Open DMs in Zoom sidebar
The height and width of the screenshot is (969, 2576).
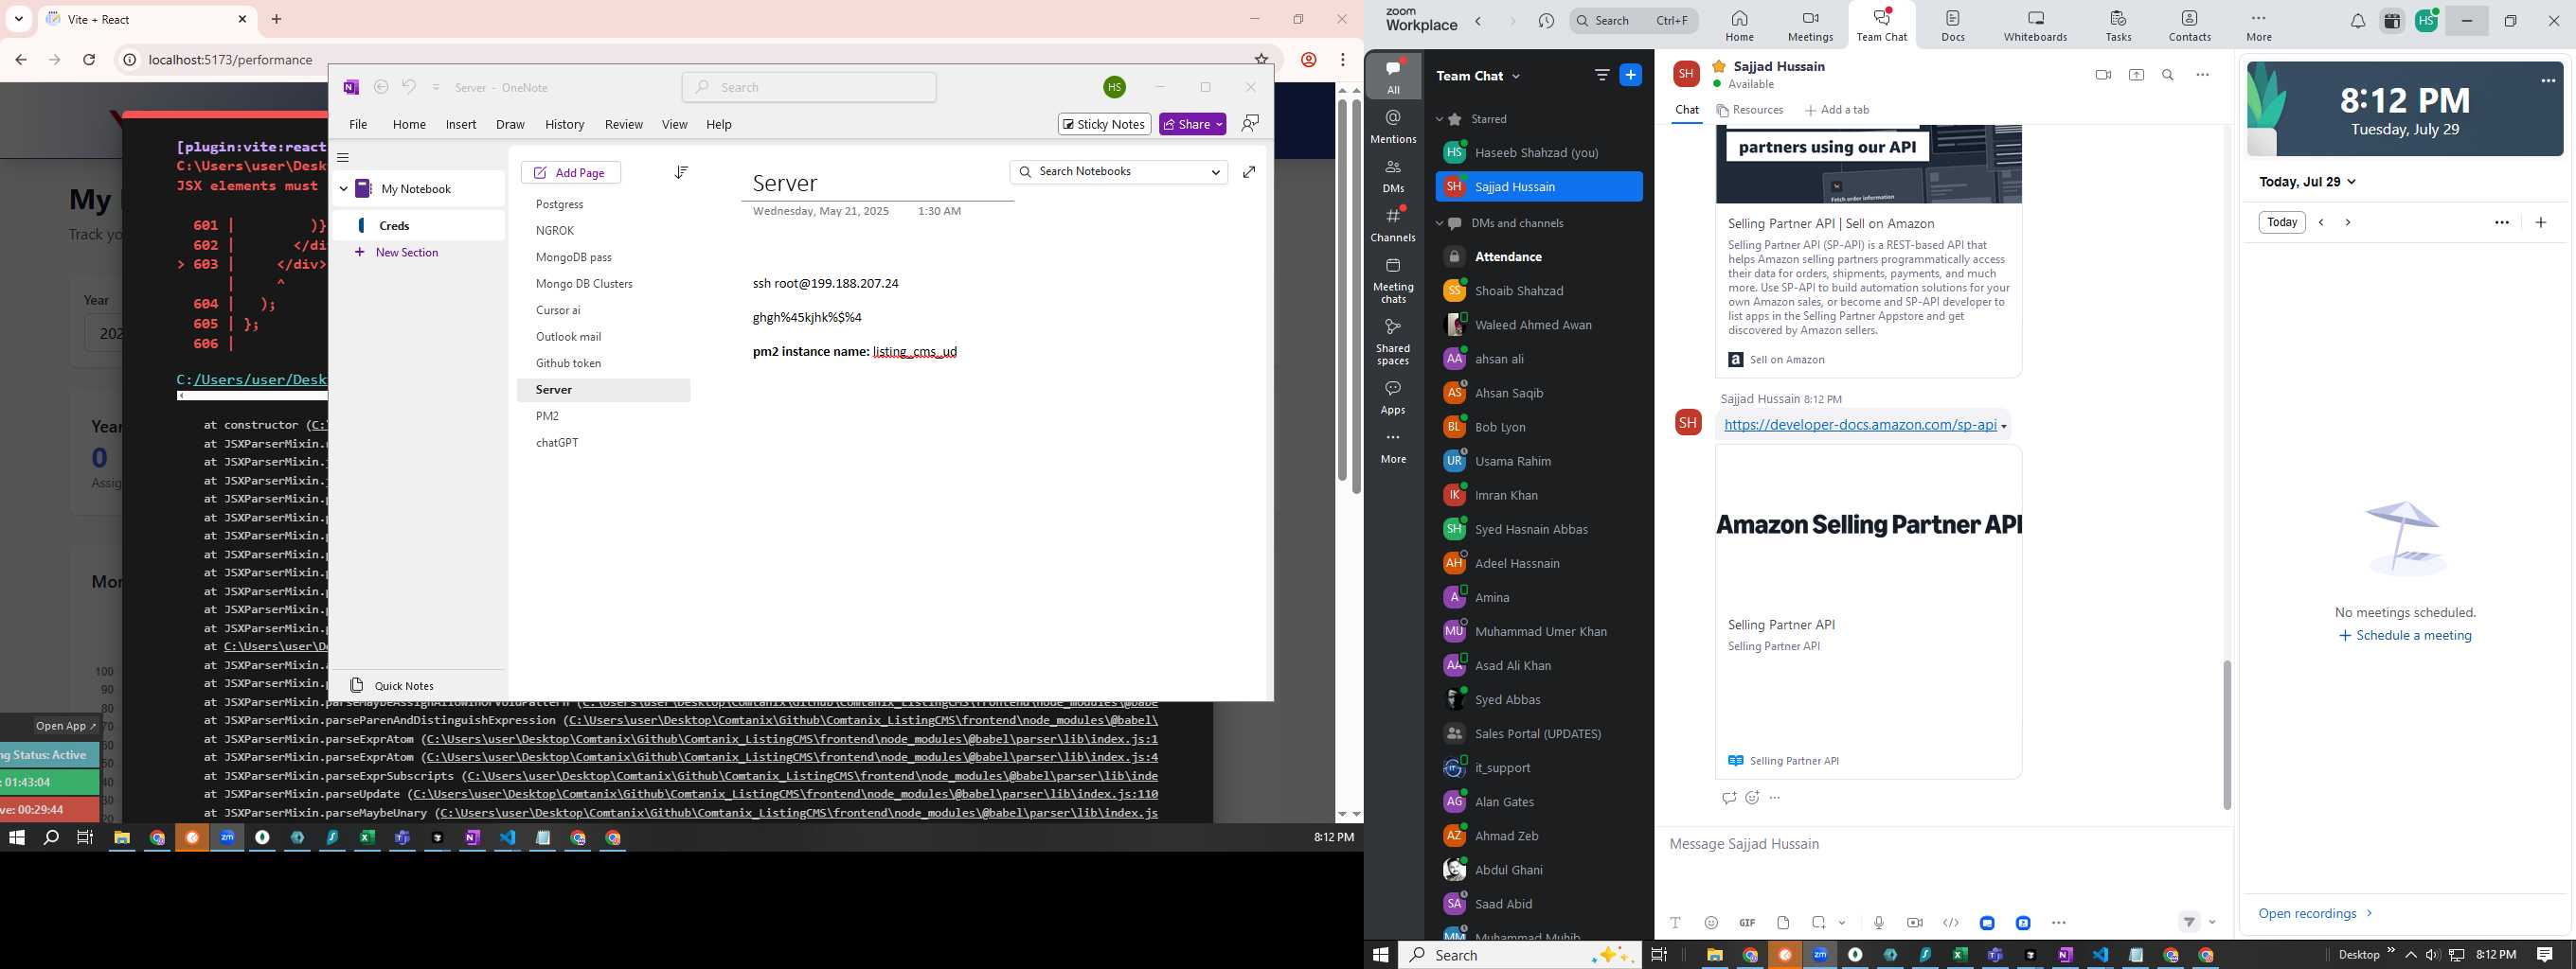[1393, 176]
